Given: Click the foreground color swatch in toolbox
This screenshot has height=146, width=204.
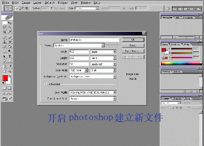Looking at the screenshot, I should [5, 78].
